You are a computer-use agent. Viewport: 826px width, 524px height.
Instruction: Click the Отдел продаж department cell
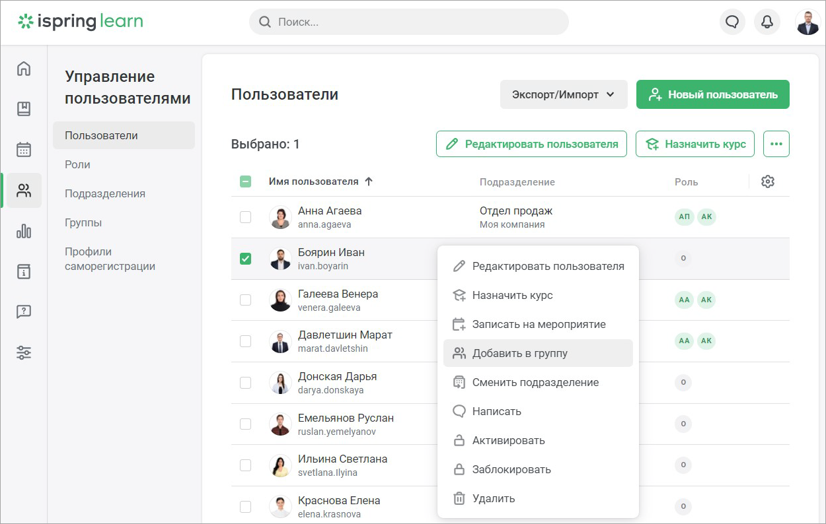point(516,211)
